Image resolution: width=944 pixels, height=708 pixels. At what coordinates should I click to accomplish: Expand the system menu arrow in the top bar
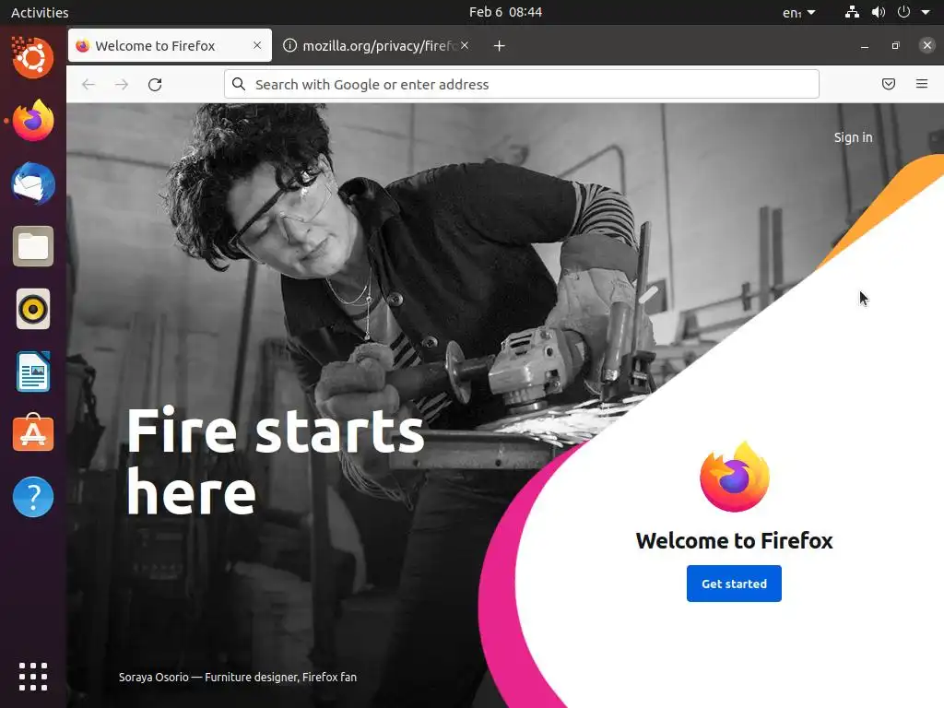(926, 12)
